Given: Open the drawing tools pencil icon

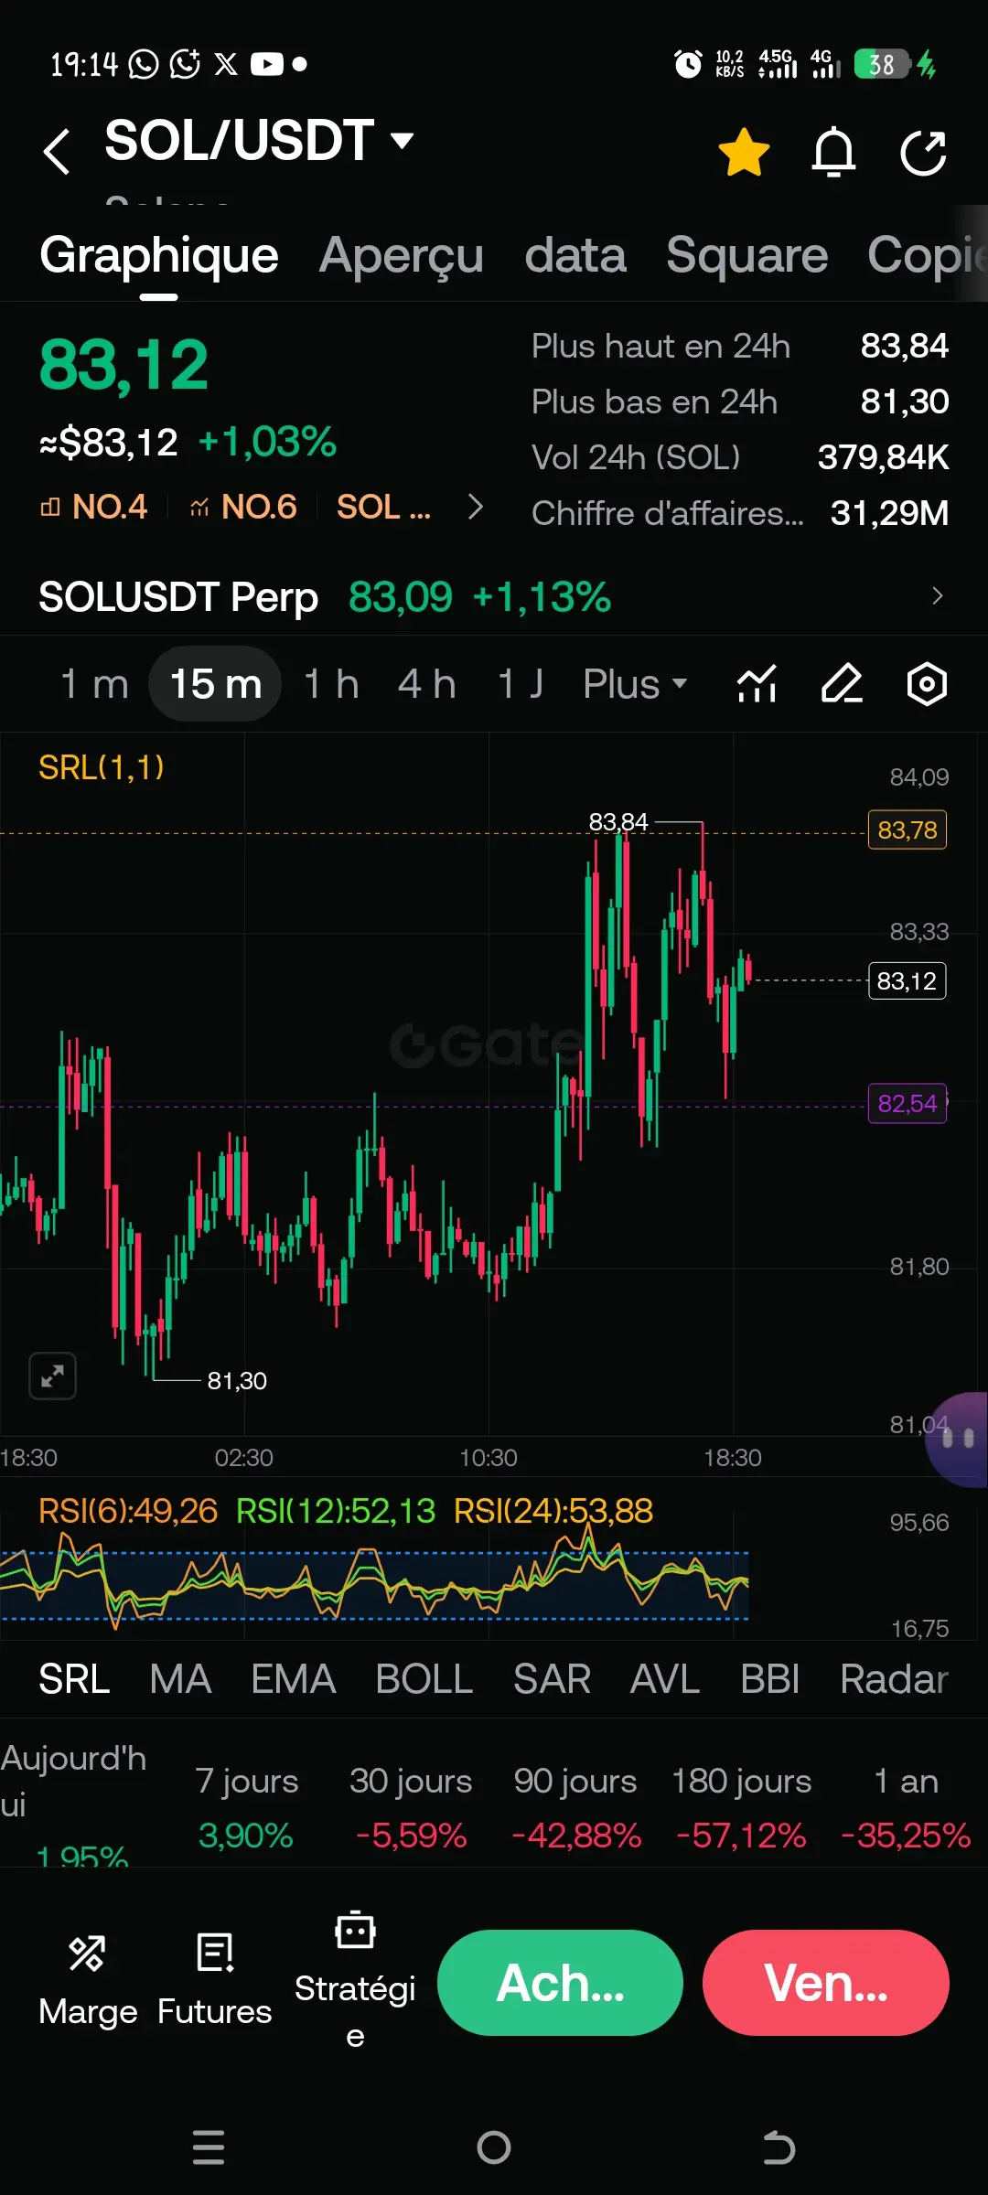Looking at the screenshot, I should click(842, 684).
